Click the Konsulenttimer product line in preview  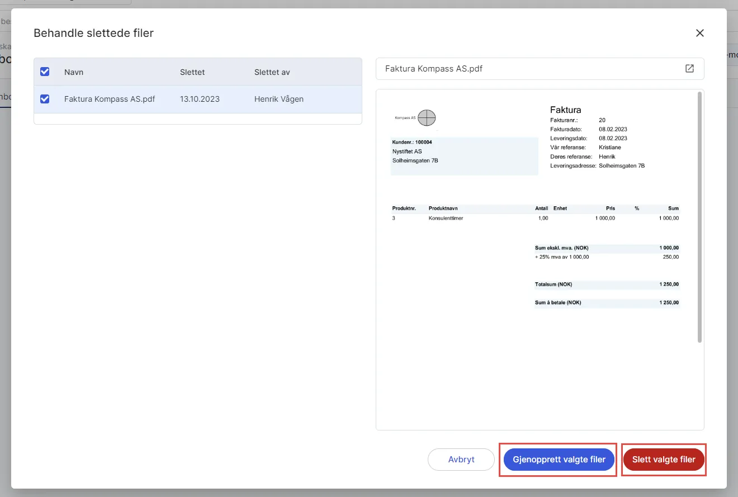tap(446, 218)
